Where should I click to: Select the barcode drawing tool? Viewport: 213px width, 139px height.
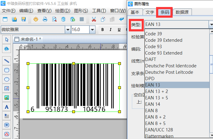pyautogui.click(x=7, y=125)
